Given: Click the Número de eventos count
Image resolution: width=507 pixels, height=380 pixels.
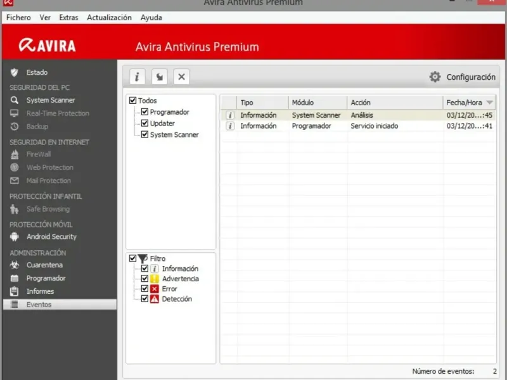Looking at the screenshot, I should point(495,371).
